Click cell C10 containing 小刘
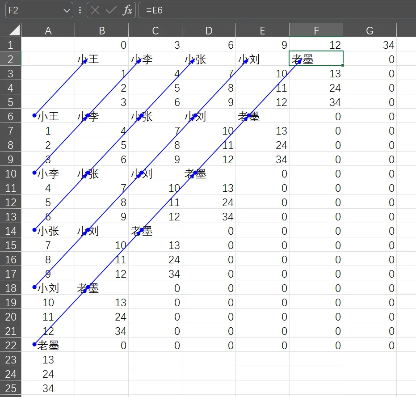 (155, 173)
